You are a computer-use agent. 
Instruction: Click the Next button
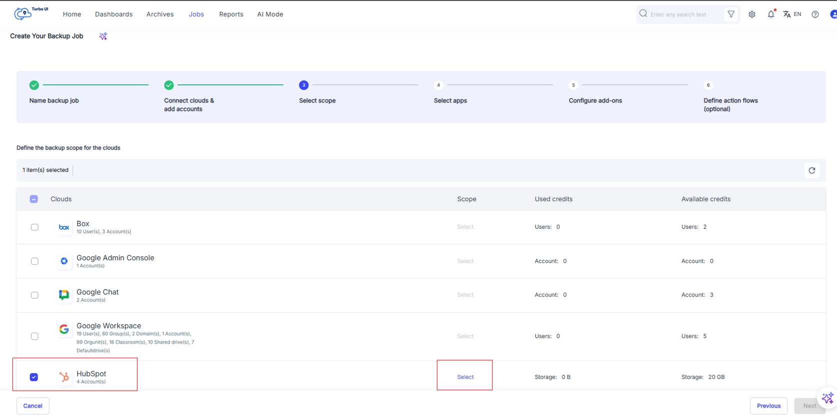click(810, 406)
